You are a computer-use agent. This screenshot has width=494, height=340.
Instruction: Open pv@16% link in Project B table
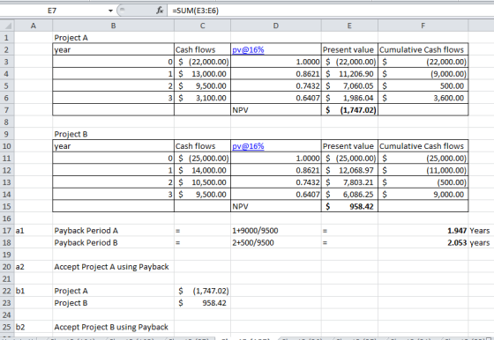click(x=248, y=146)
